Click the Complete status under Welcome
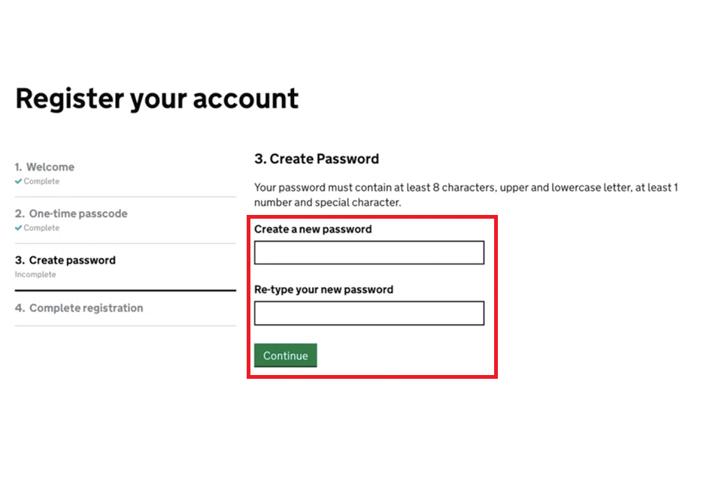722x481 pixels. [41, 182]
